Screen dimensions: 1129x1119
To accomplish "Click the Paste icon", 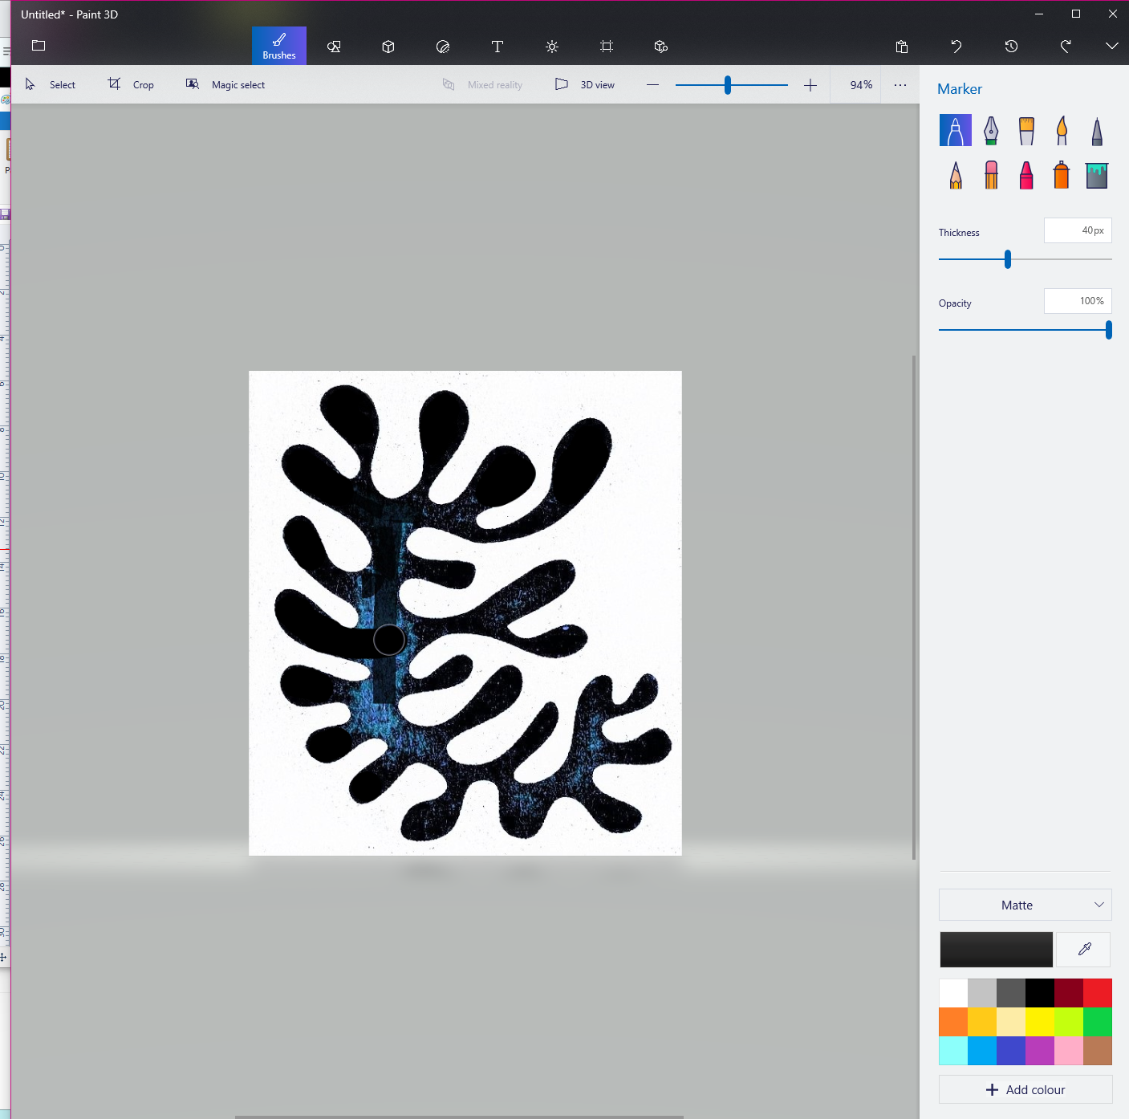I will pyautogui.click(x=902, y=47).
